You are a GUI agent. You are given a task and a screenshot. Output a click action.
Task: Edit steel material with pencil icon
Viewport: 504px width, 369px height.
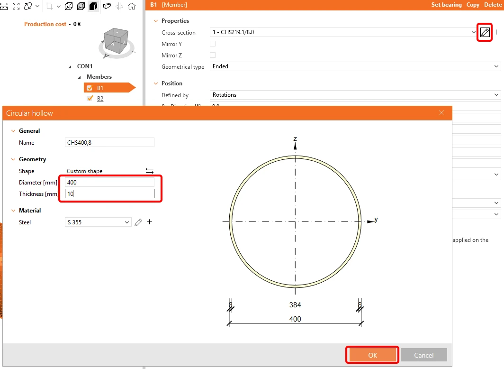coord(138,222)
